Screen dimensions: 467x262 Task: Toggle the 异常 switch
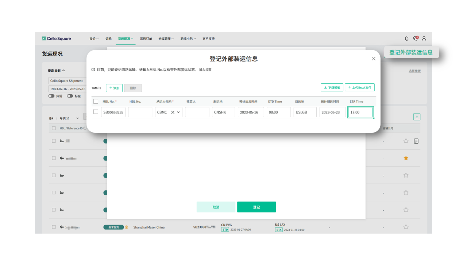(51, 96)
